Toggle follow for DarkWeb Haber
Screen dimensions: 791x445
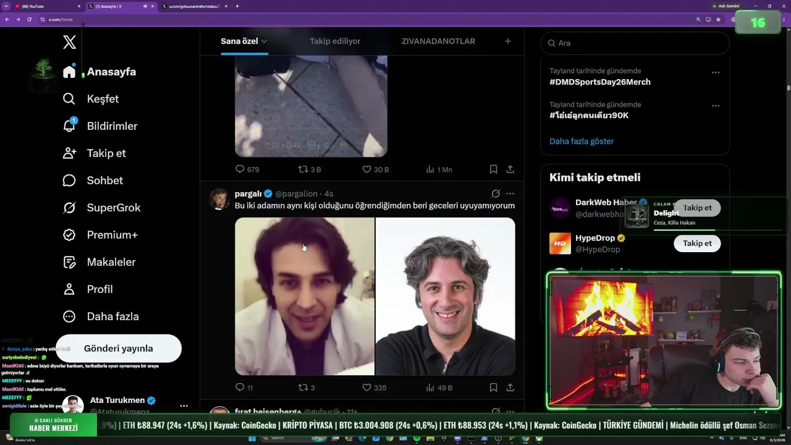[697, 208]
